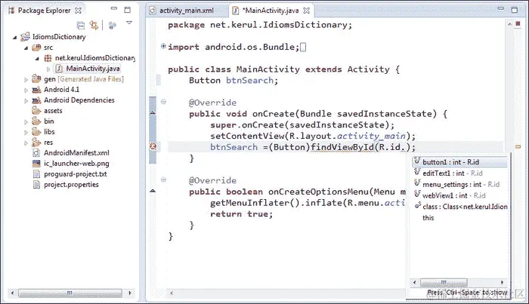Select the net.kerul package icon
The height and width of the screenshot is (304, 529).
point(48,58)
